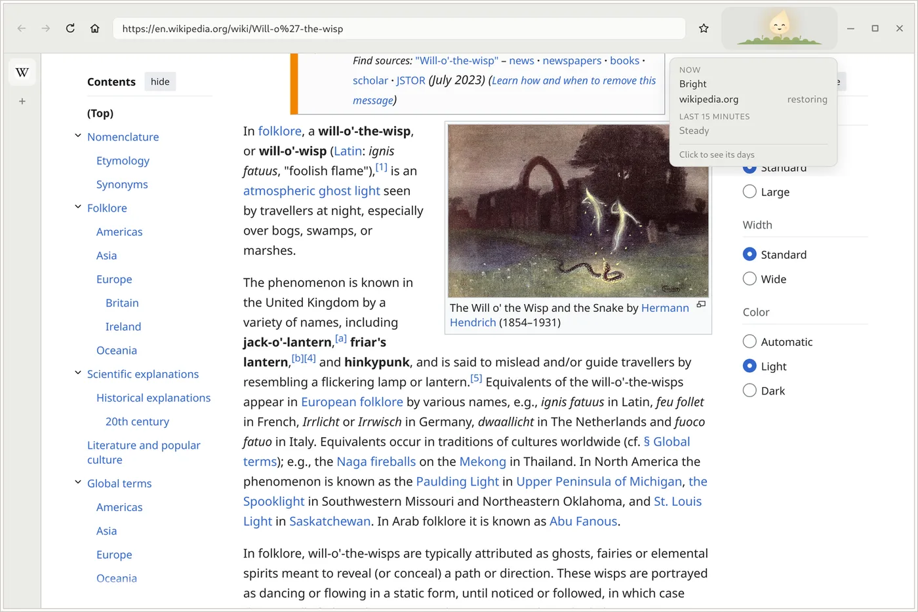The image size is (918, 612).
Task: Switch to the Wikipedia tab in the sidebar
Action: (22, 72)
